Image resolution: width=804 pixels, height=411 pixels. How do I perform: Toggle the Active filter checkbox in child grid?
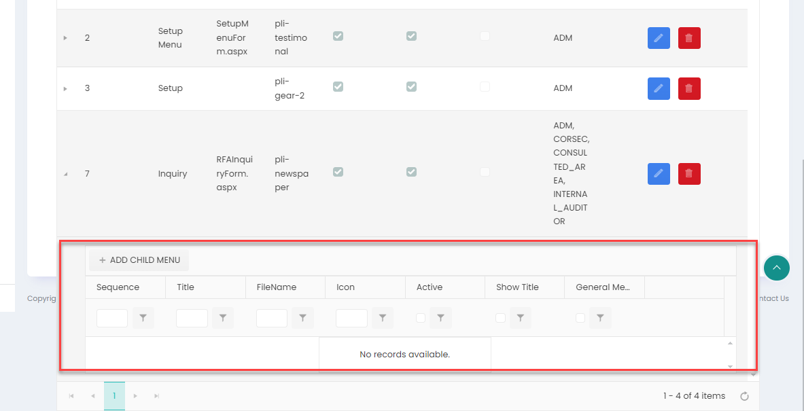click(421, 318)
